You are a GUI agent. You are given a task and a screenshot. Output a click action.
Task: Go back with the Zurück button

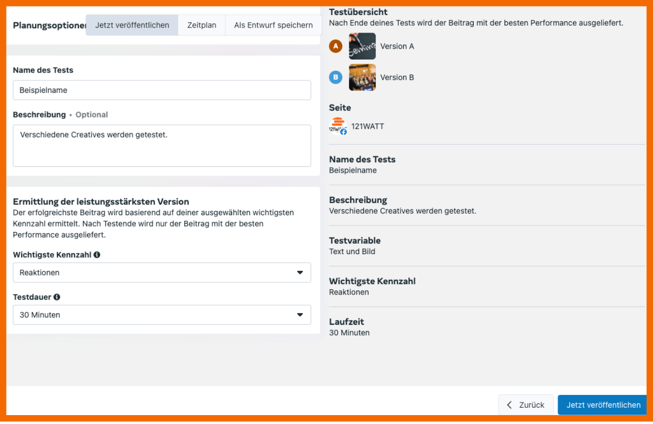[x=526, y=405]
